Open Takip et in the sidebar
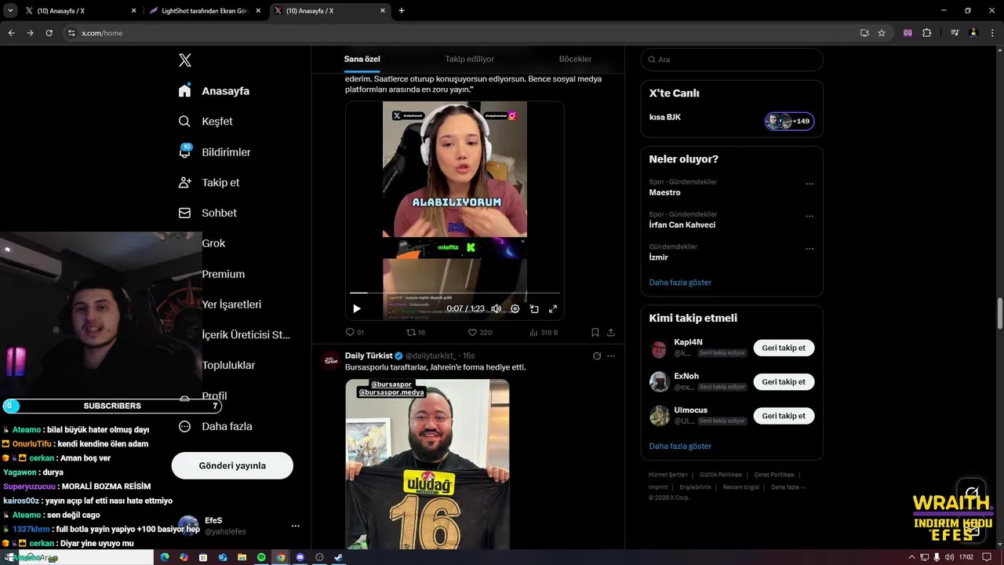Image resolution: width=1004 pixels, height=565 pixels. click(x=209, y=182)
